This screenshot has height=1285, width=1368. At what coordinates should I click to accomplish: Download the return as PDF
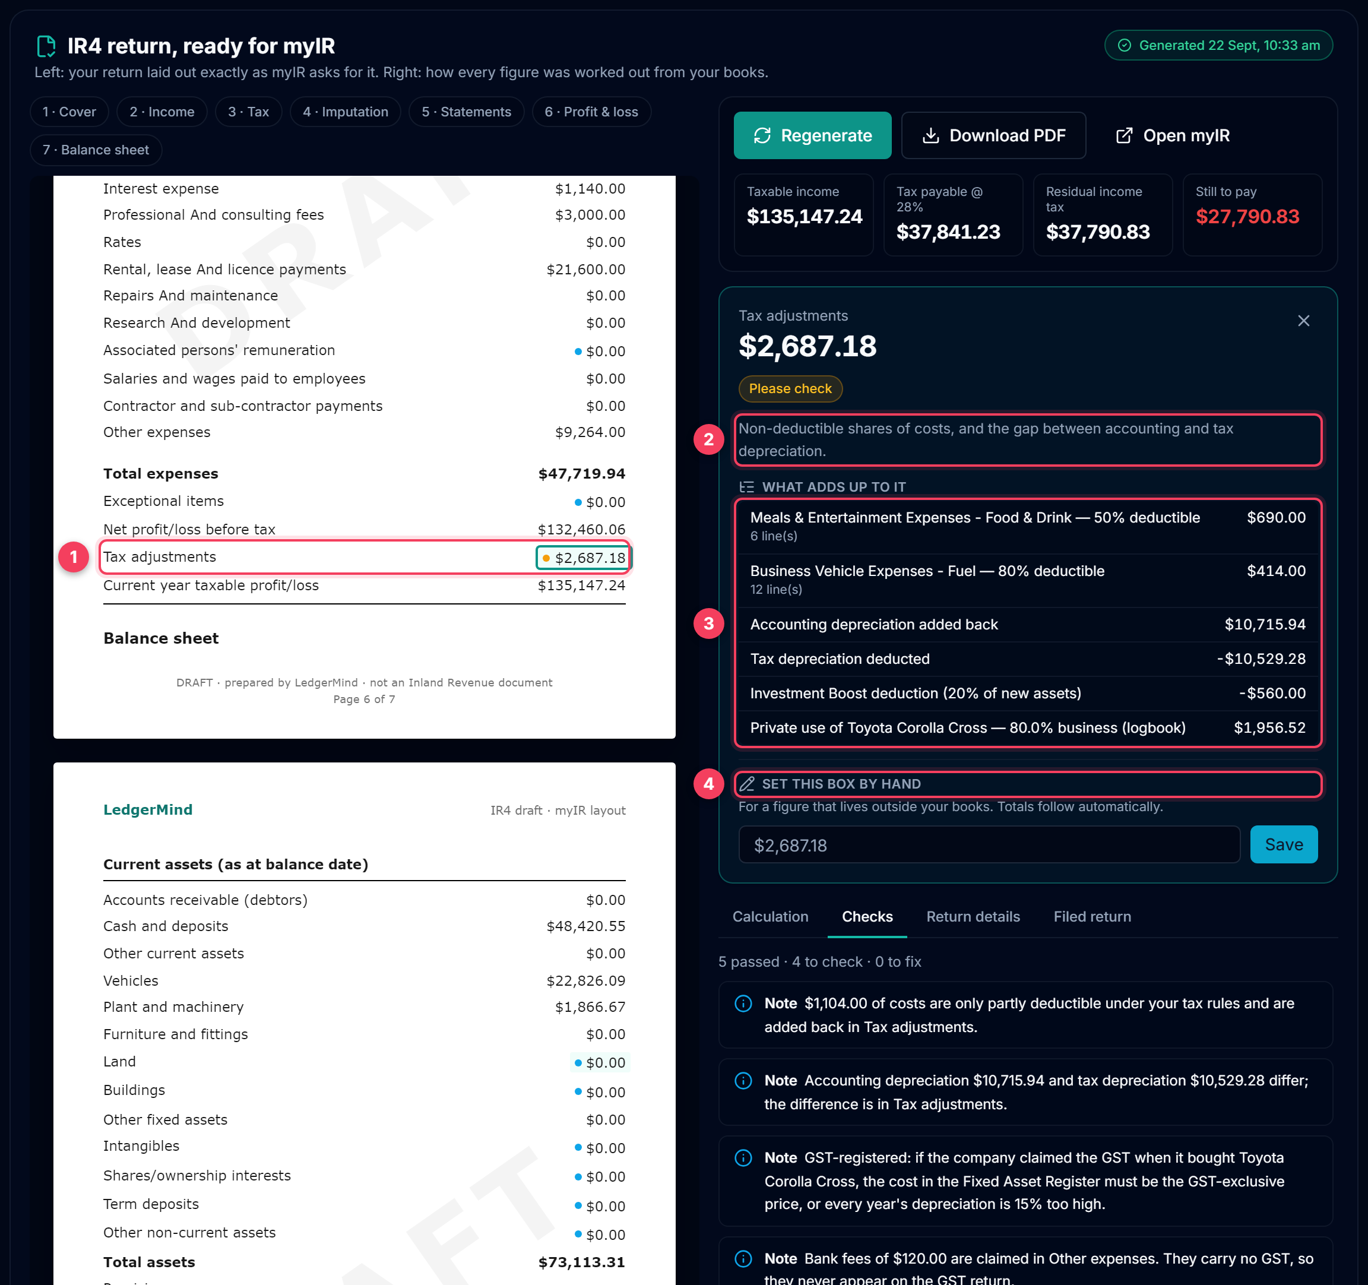coord(993,135)
